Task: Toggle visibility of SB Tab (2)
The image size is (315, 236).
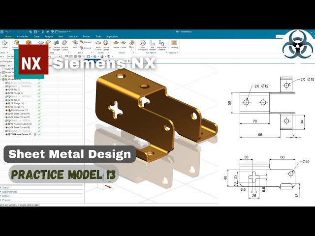Action: 6,89
